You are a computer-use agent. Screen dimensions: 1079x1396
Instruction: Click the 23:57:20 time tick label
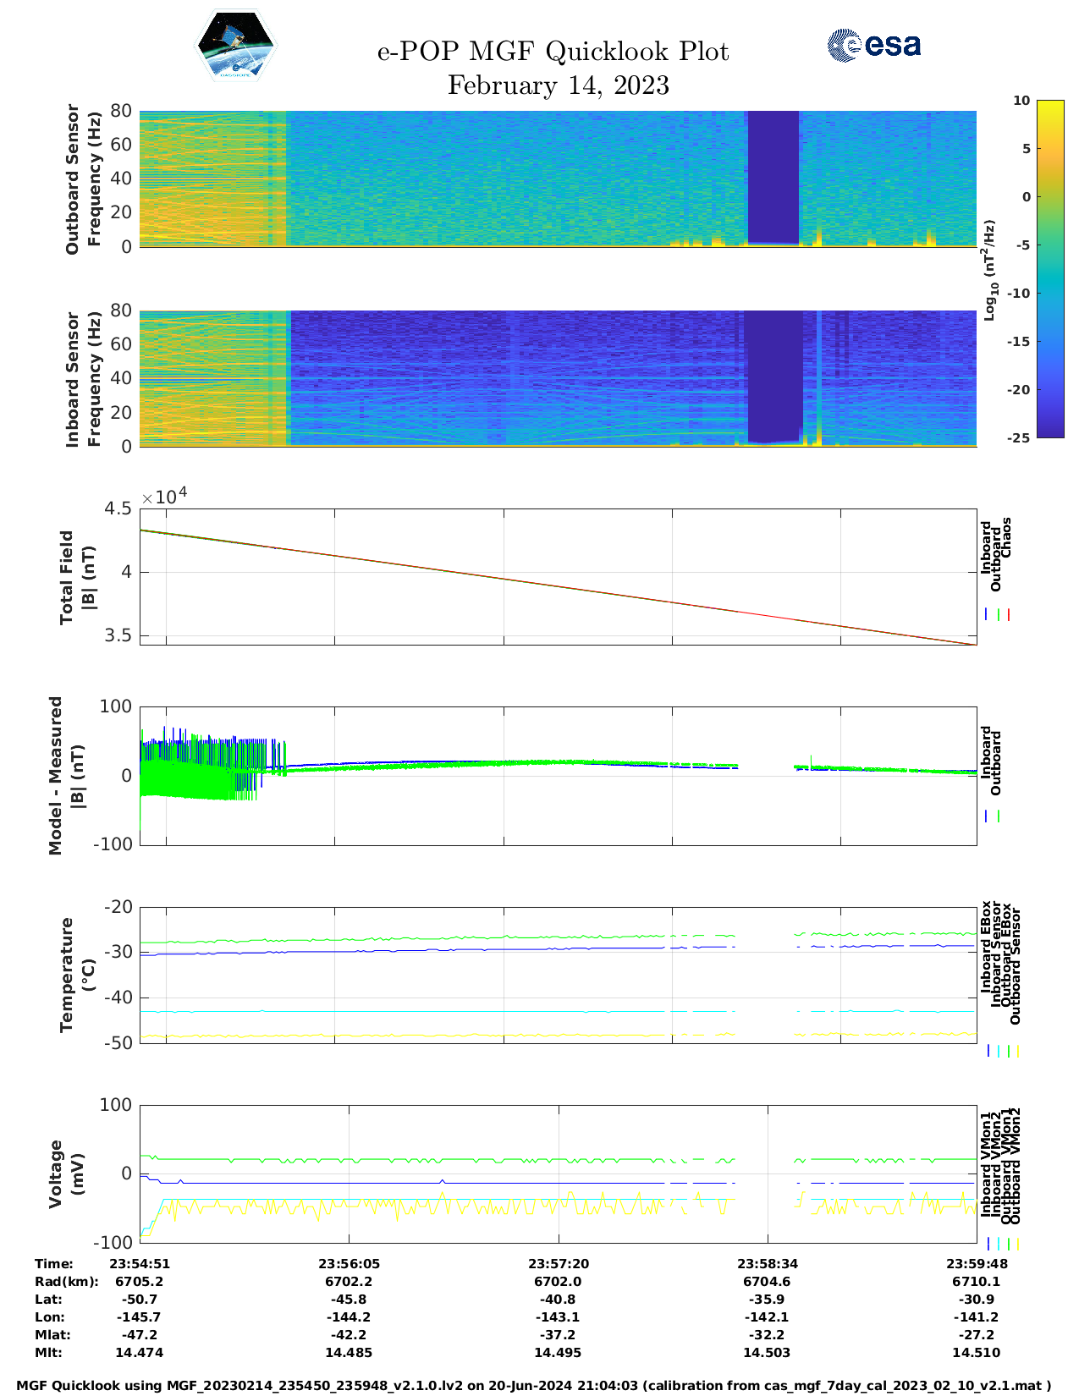click(x=558, y=1264)
